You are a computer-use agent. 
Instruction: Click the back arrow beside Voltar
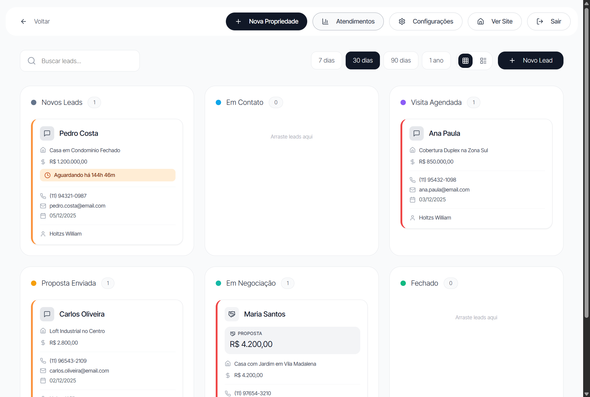(x=24, y=21)
